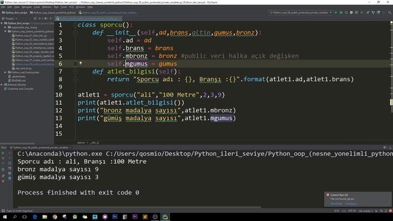The image size is (393, 221).
Task: Click the console horizontal scrollbar
Action: 139,207
